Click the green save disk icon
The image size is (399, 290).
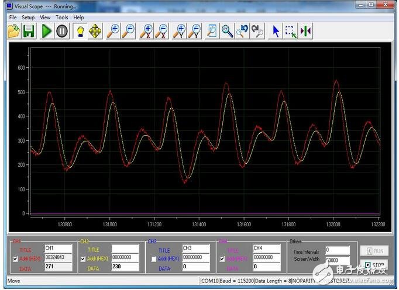(29, 31)
